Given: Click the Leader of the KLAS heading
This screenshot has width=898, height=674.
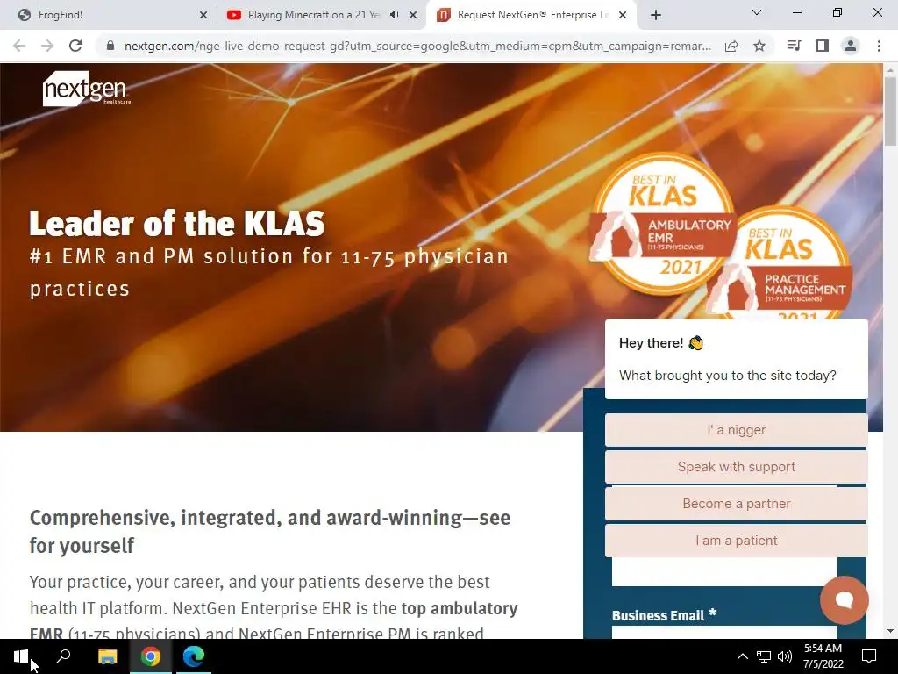Looking at the screenshot, I should 177,223.
